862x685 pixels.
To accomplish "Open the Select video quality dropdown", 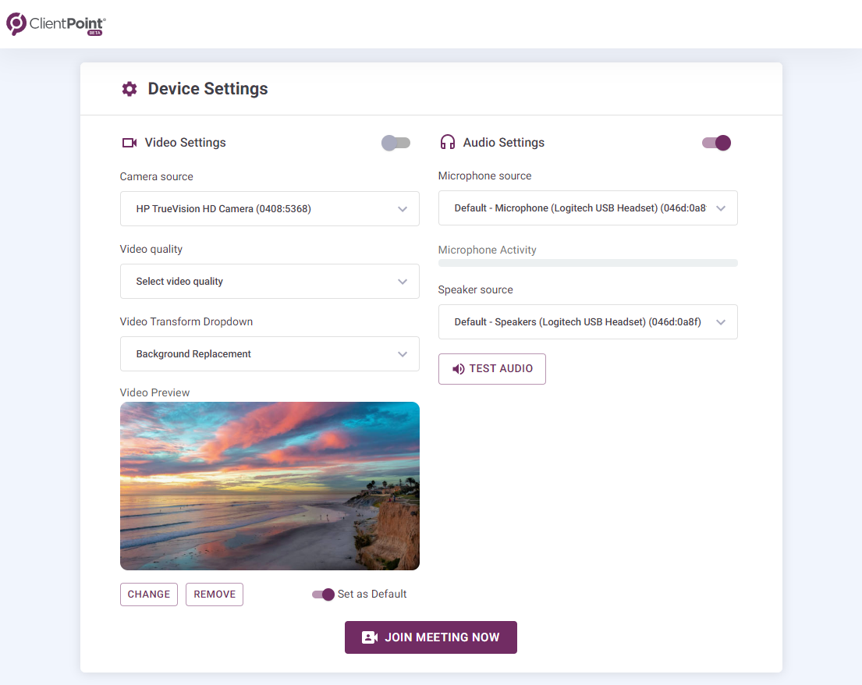I will [x=269, y=282].
